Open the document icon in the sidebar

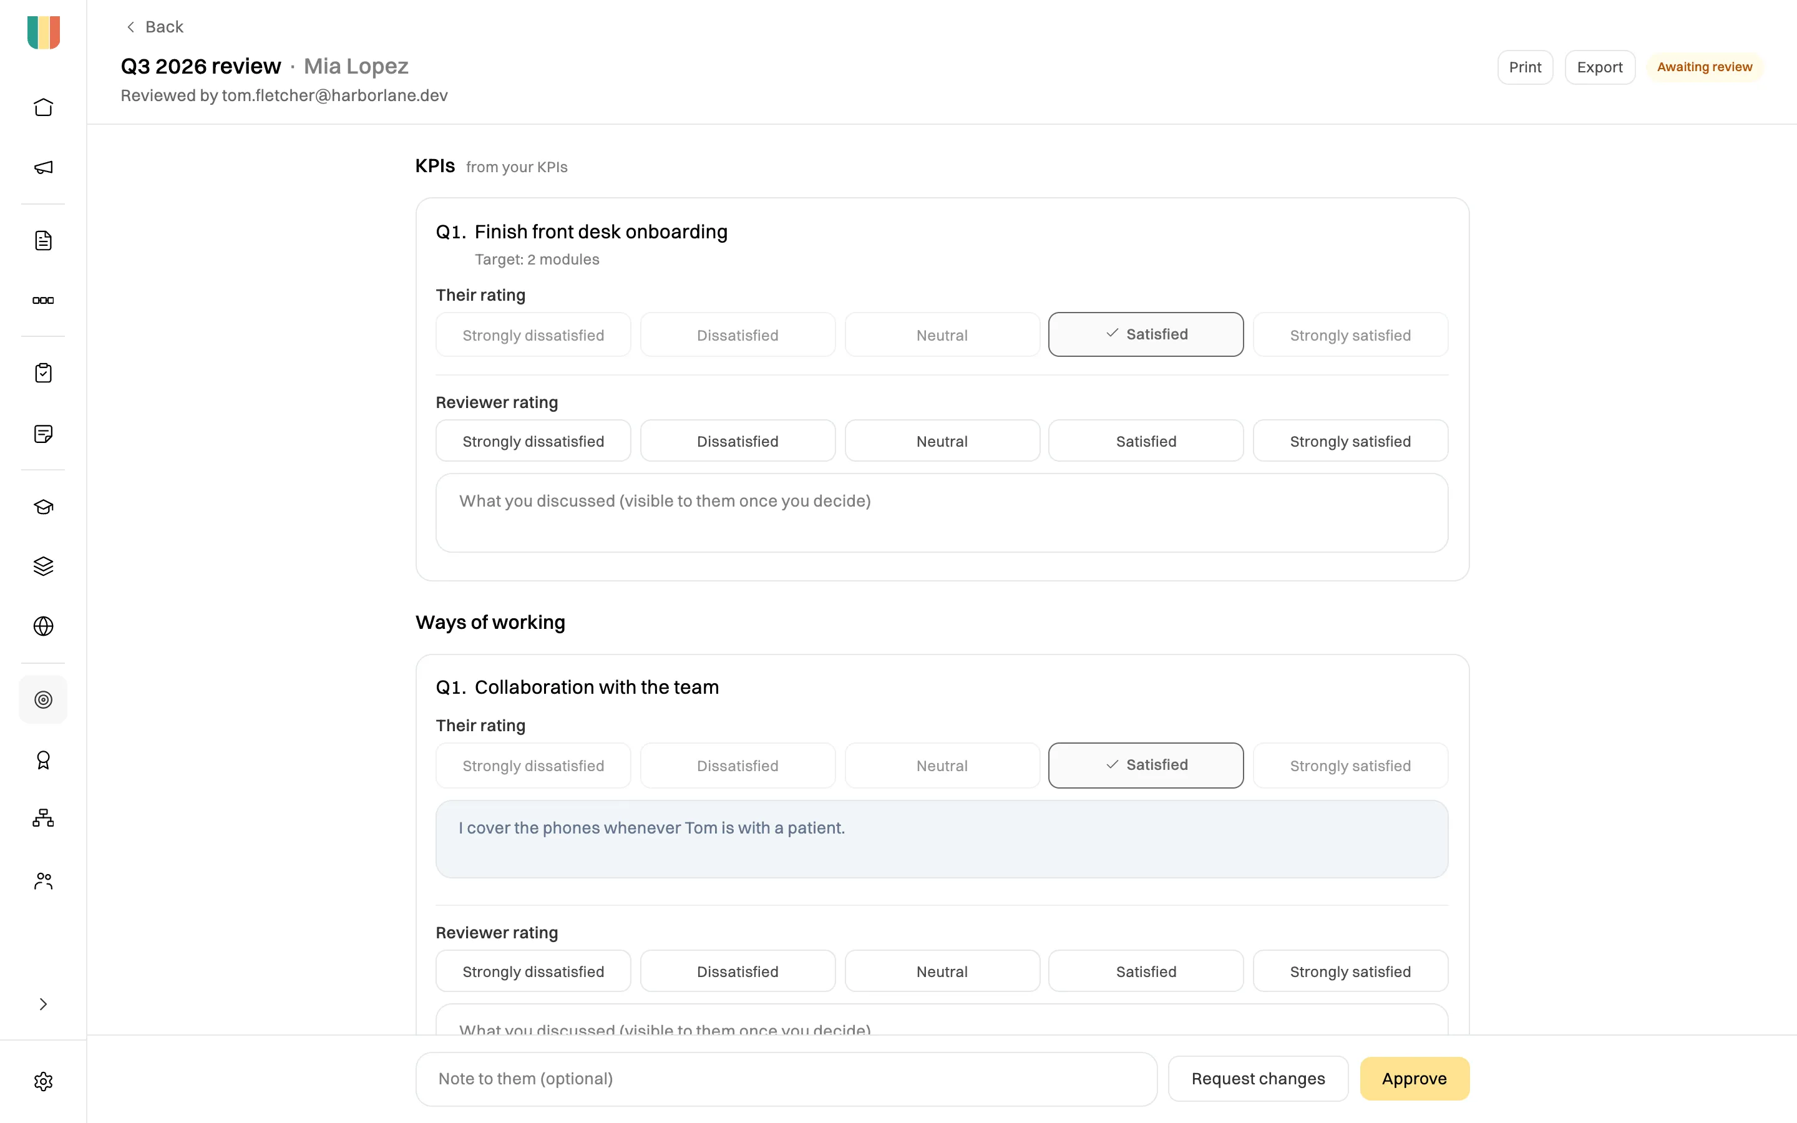43,241
